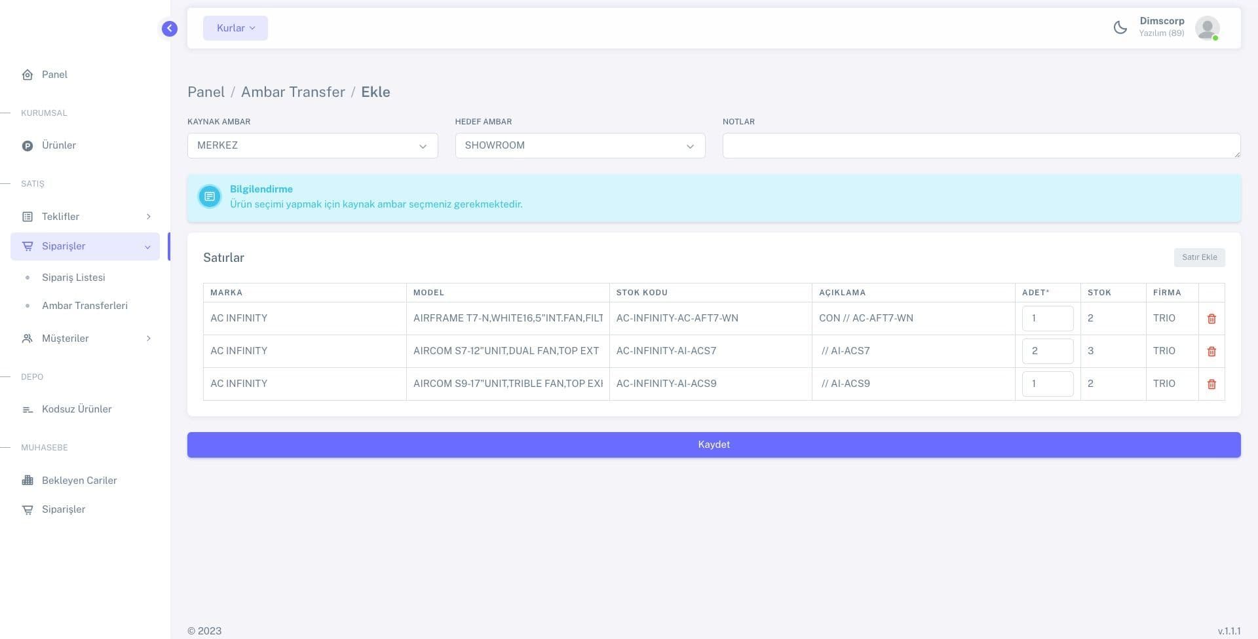Click trash icon for the AIRCOM S9-17 row
Viewport: 1258px width, 639px height.
click(1211, 384)
